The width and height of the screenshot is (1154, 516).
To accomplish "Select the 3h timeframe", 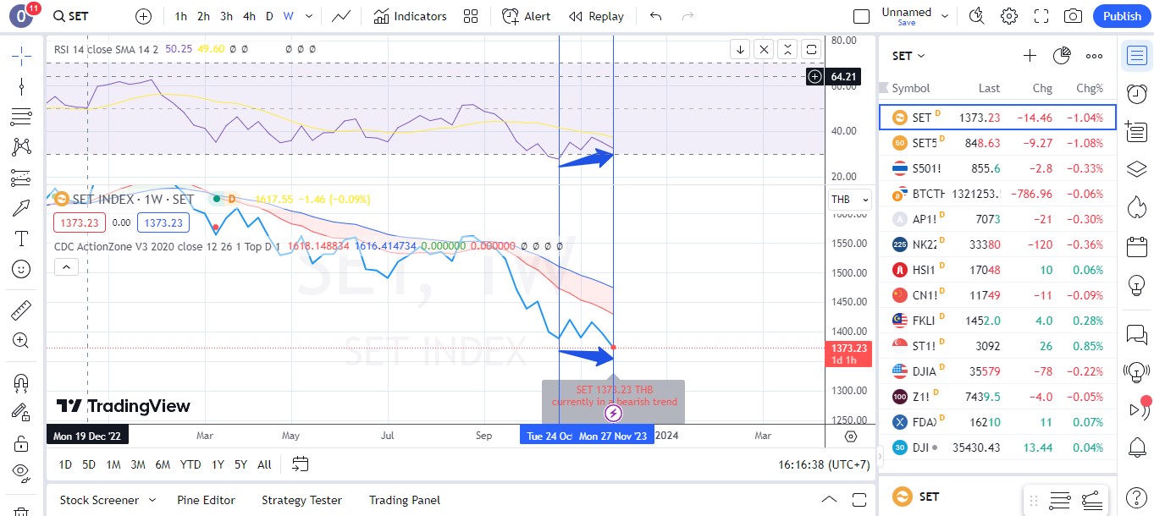I will 226,16.
